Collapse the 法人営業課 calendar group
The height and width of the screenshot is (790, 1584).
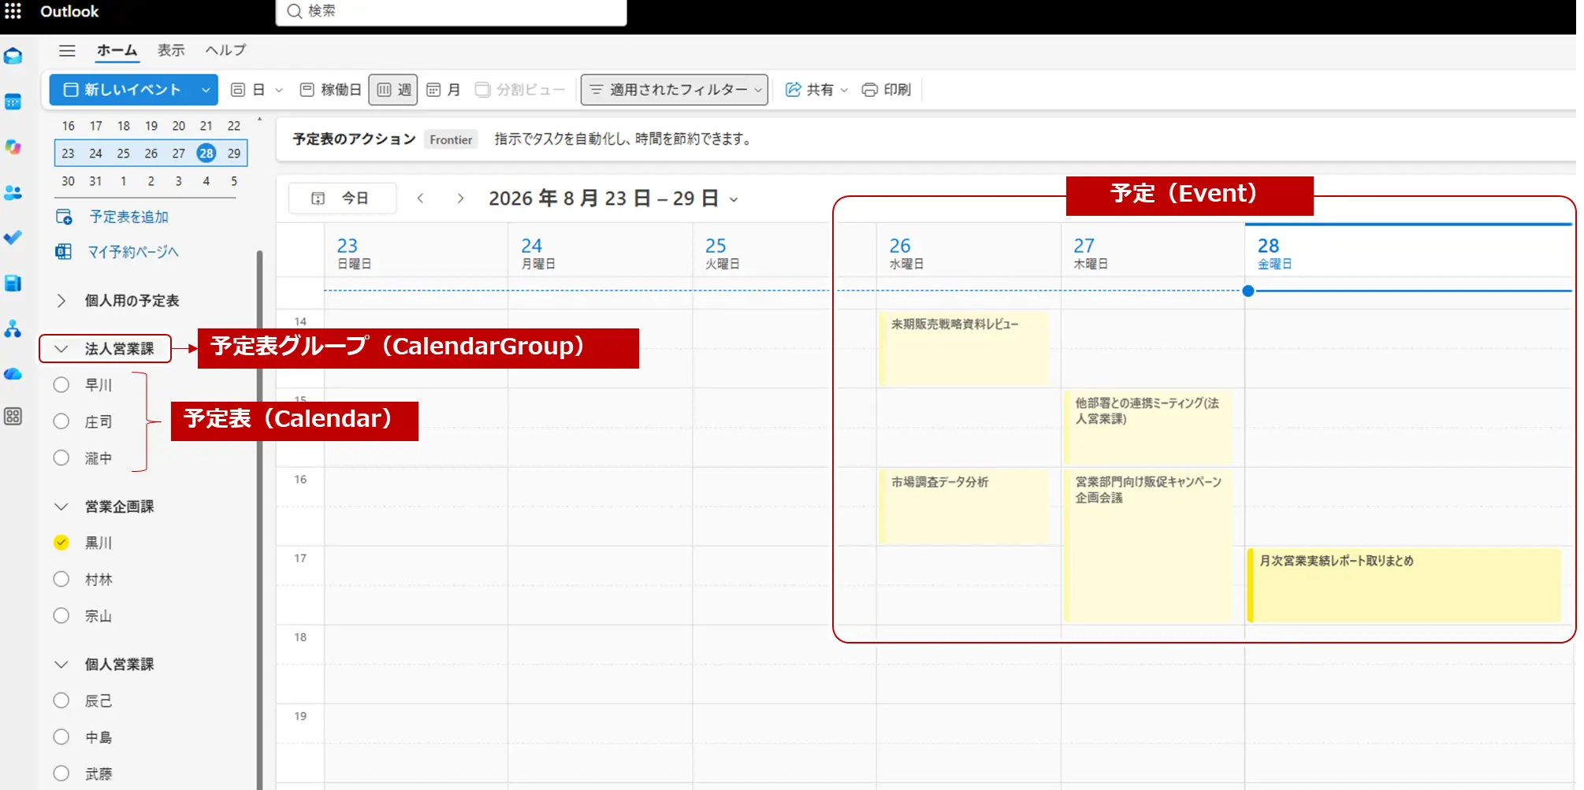(x=61, y=349)
